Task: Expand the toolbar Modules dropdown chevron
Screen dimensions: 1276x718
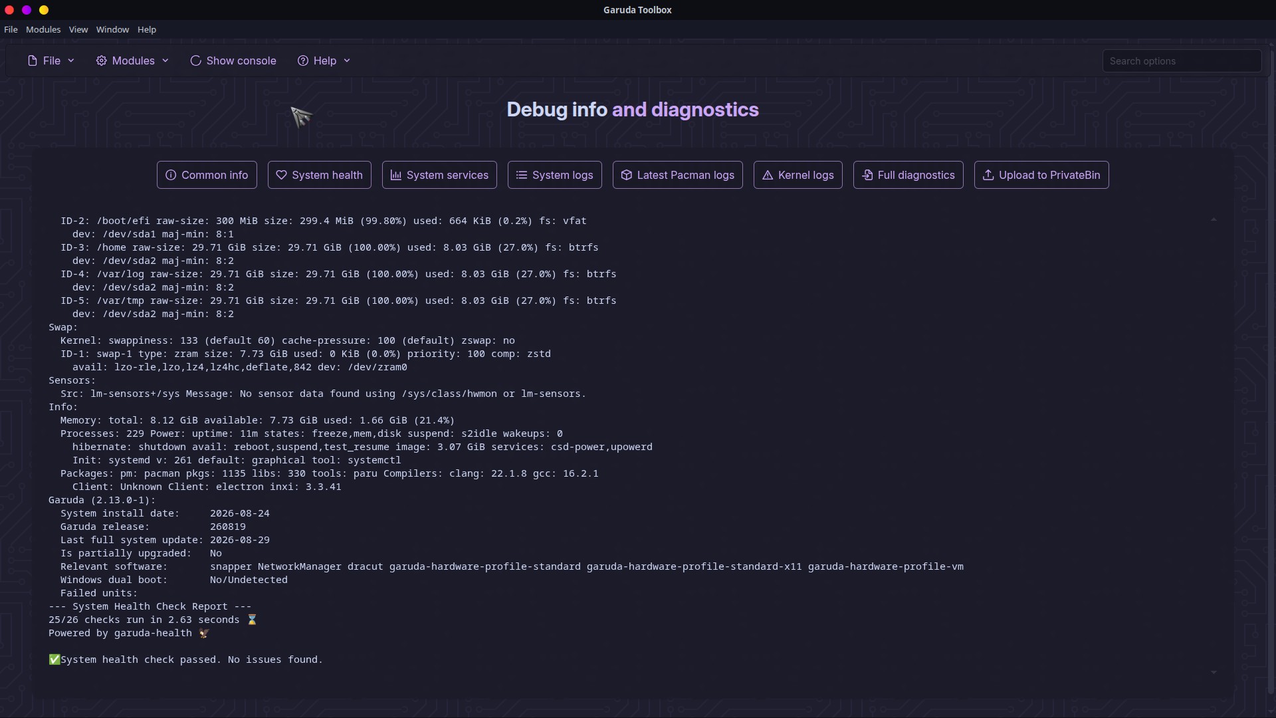Action: 165,60
